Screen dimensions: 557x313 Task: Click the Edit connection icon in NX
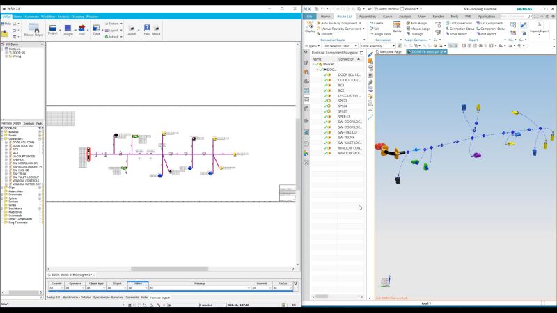click(375, 29)
